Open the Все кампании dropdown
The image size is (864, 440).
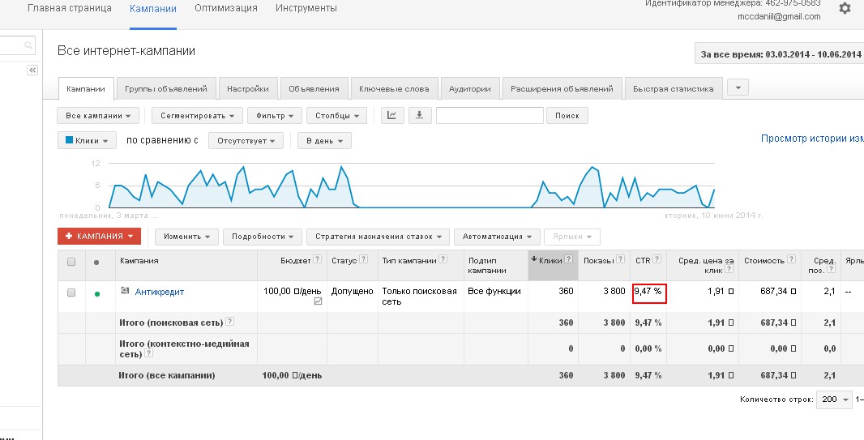(x=98, y=116)
